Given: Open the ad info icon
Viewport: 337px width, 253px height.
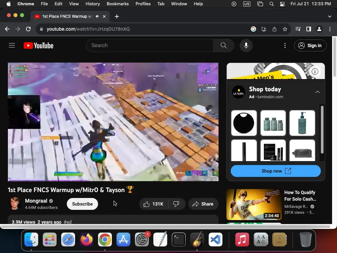Looking at the screenshot, I should (315, 71).
